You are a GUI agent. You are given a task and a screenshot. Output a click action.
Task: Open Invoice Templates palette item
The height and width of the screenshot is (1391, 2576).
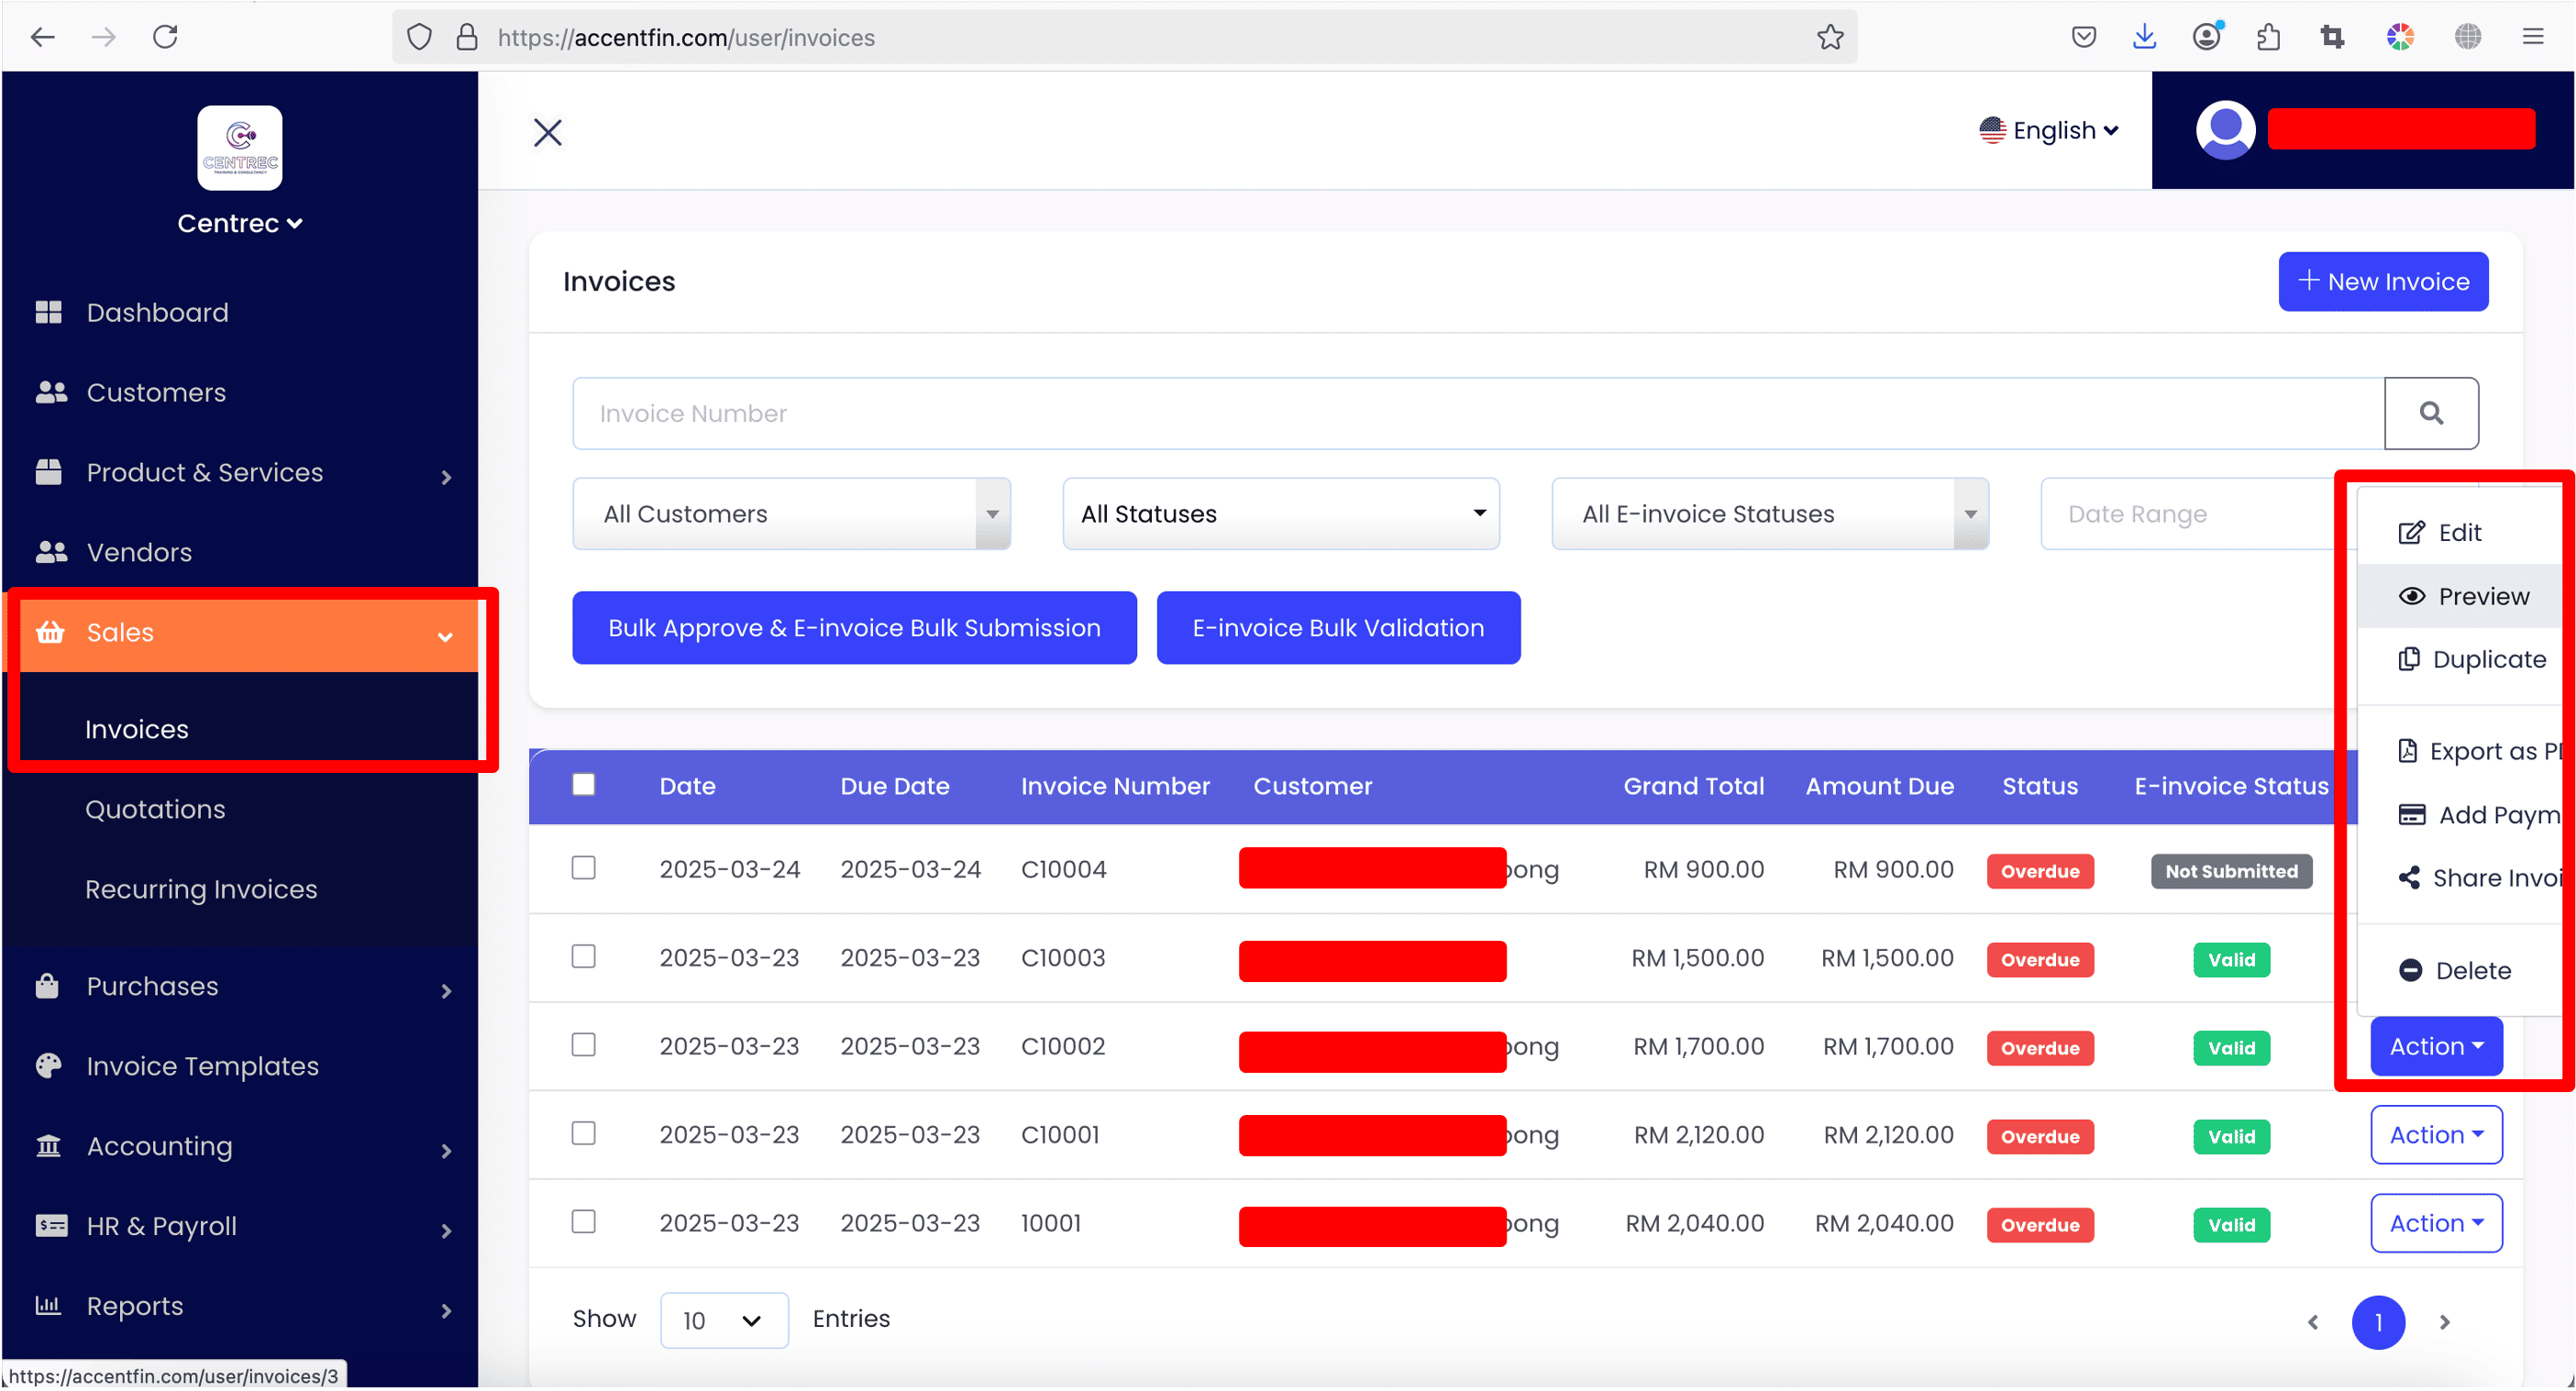pyautogui.click(x=202, y=1066)
